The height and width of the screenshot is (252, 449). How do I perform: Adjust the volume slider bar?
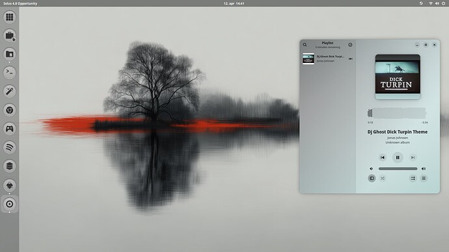(x=398, y=169)
